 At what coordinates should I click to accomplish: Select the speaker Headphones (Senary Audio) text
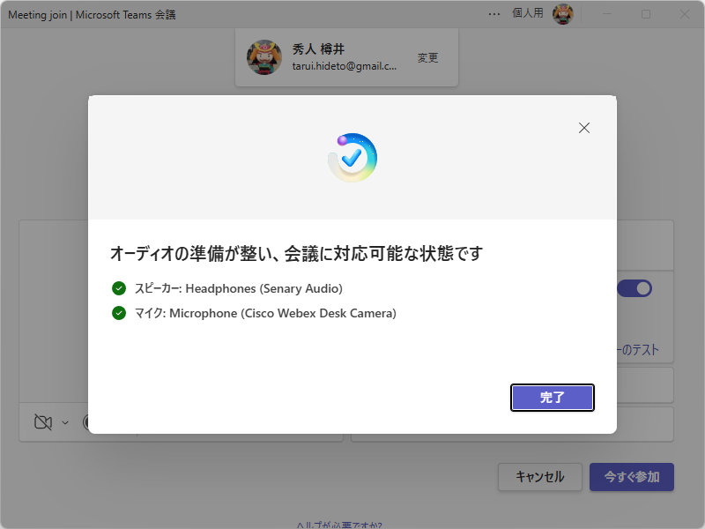tap(263, 288)
